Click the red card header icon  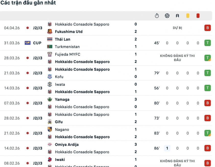point(198,16)
